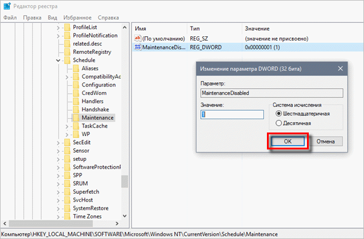
Task: Click the registry path in status bar
Action: pos(140,234)
